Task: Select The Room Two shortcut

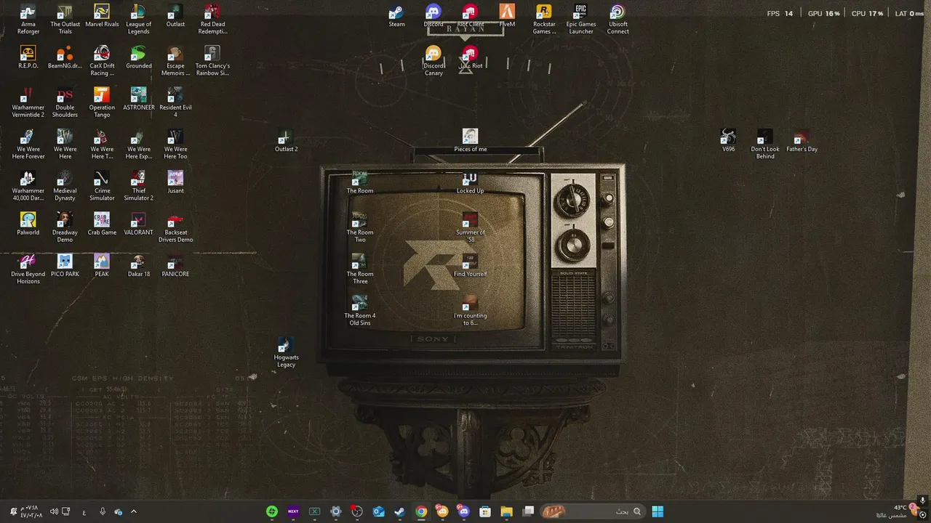Action: point(360,228)
